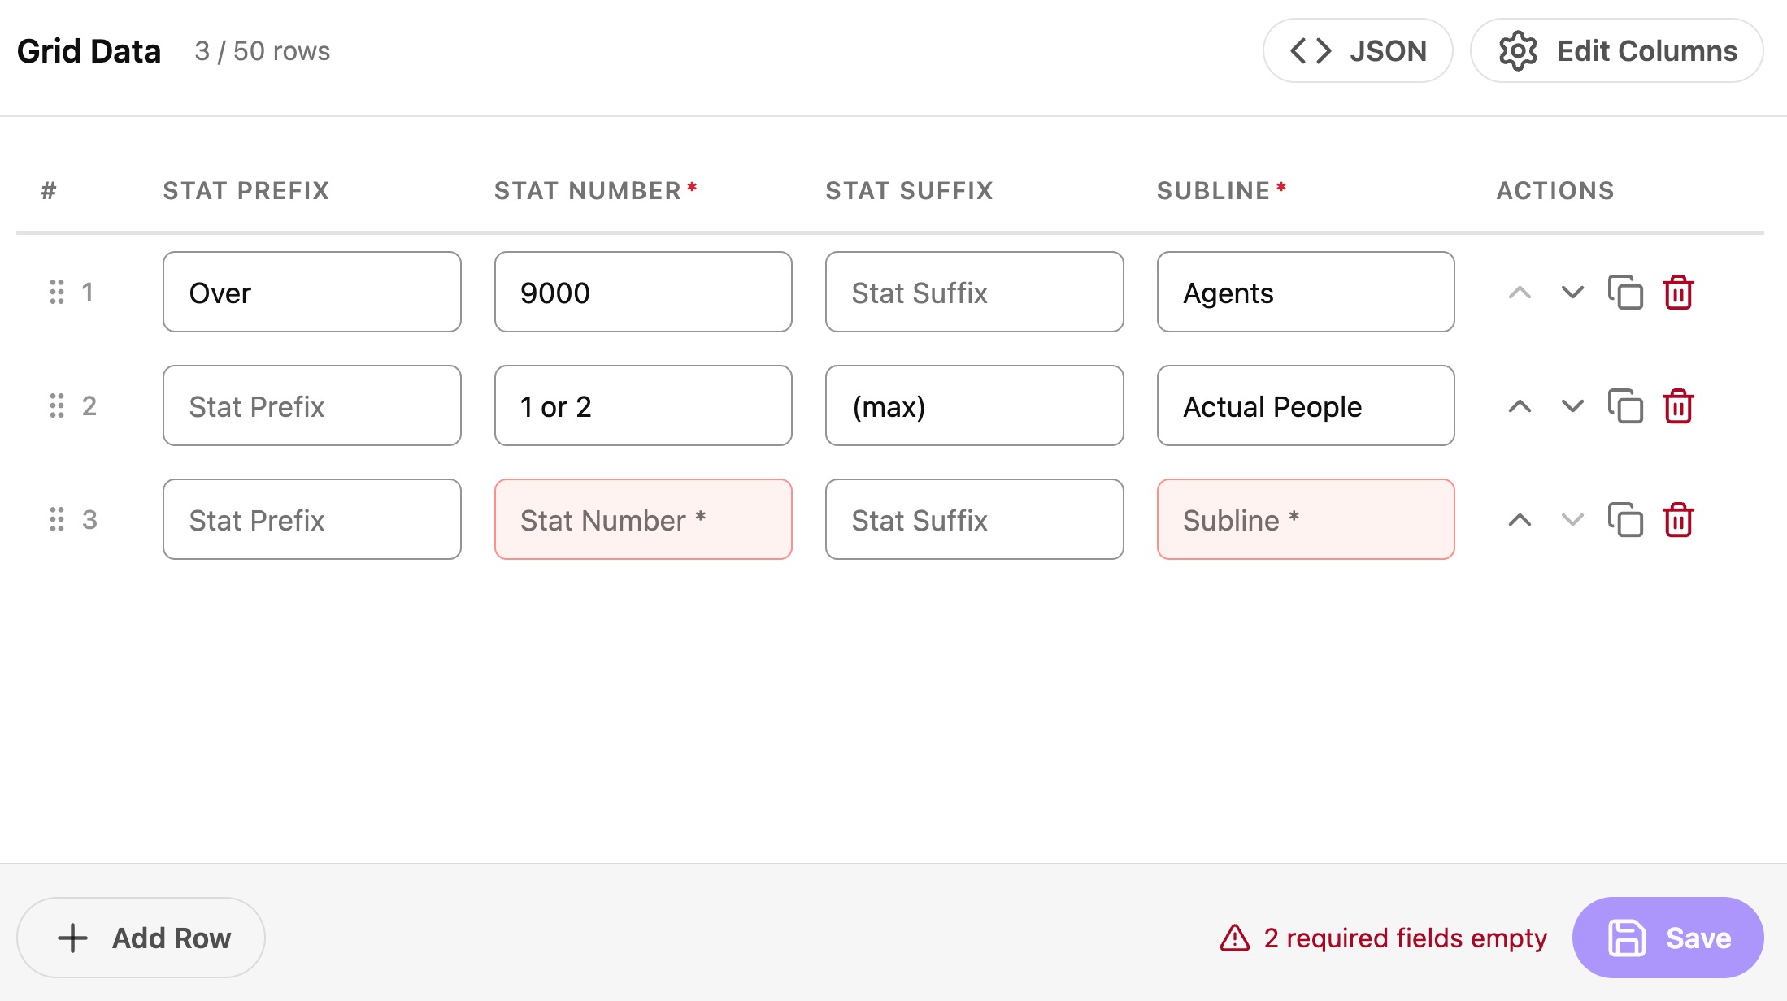Move row 1 down with chevron
Screen dimensions: 1787x1001
pyautogui.click(x=1572, y=292)
